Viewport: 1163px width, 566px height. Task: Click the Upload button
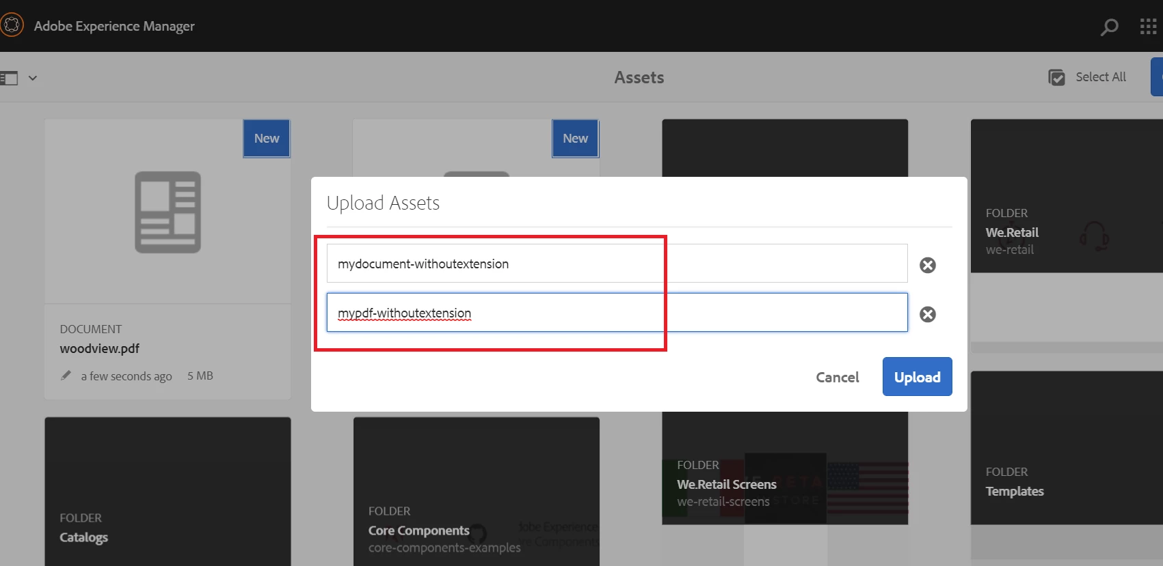point(917,377)
